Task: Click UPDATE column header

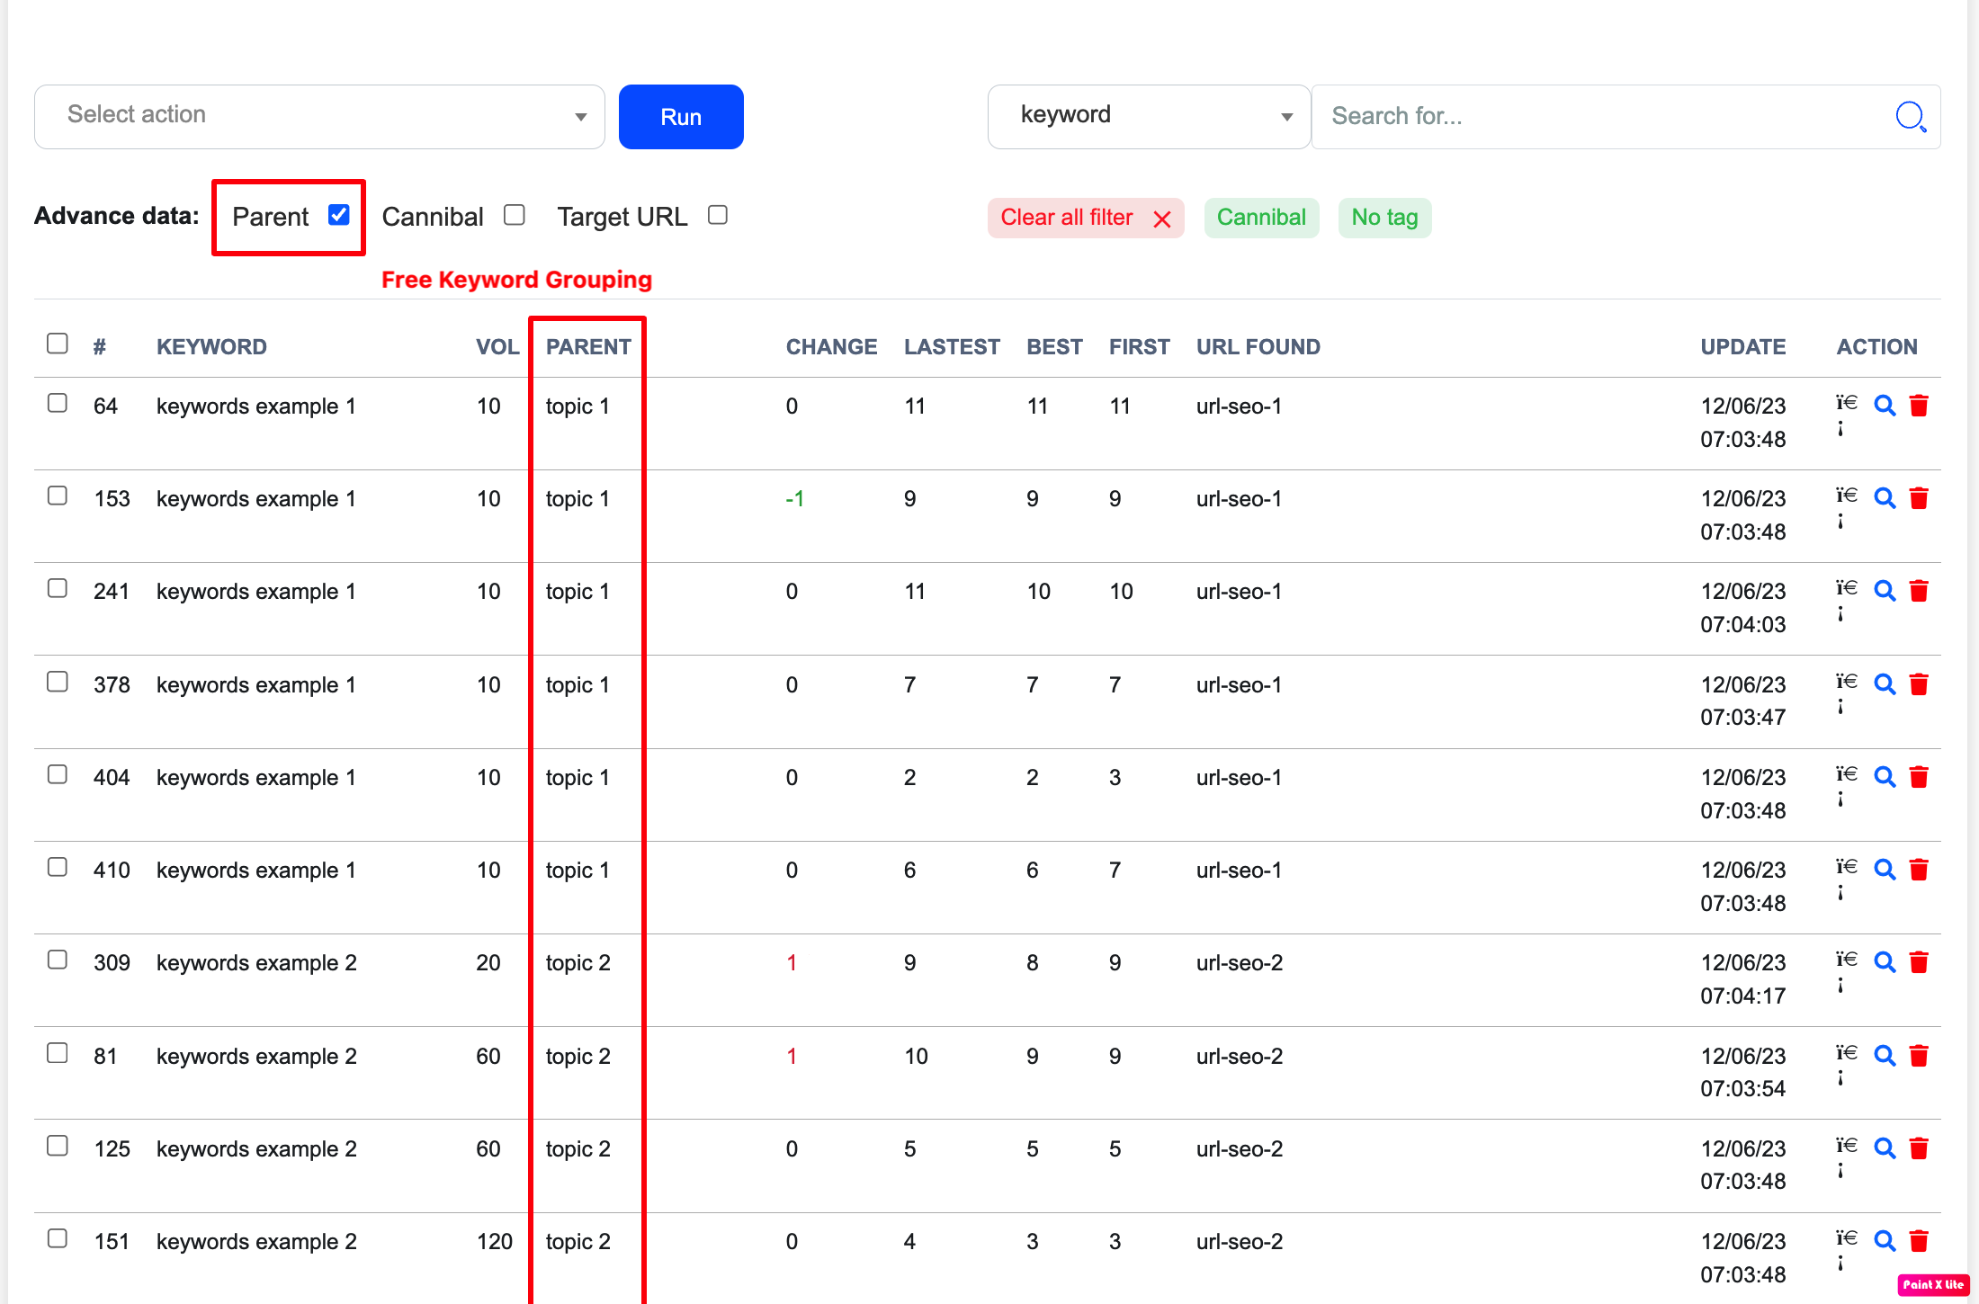Action: click(1742, 347)
